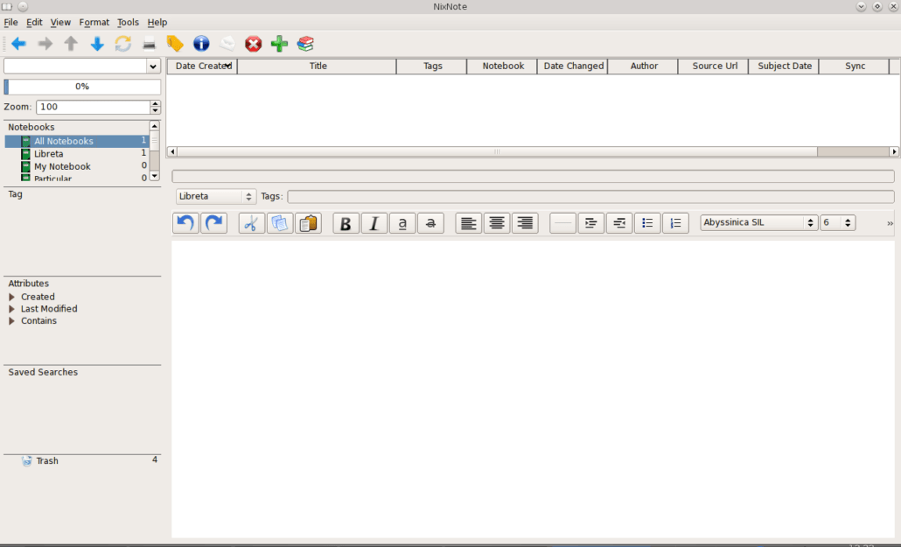
Task: Cut selection with scissors icon
Action: point(251,223)
